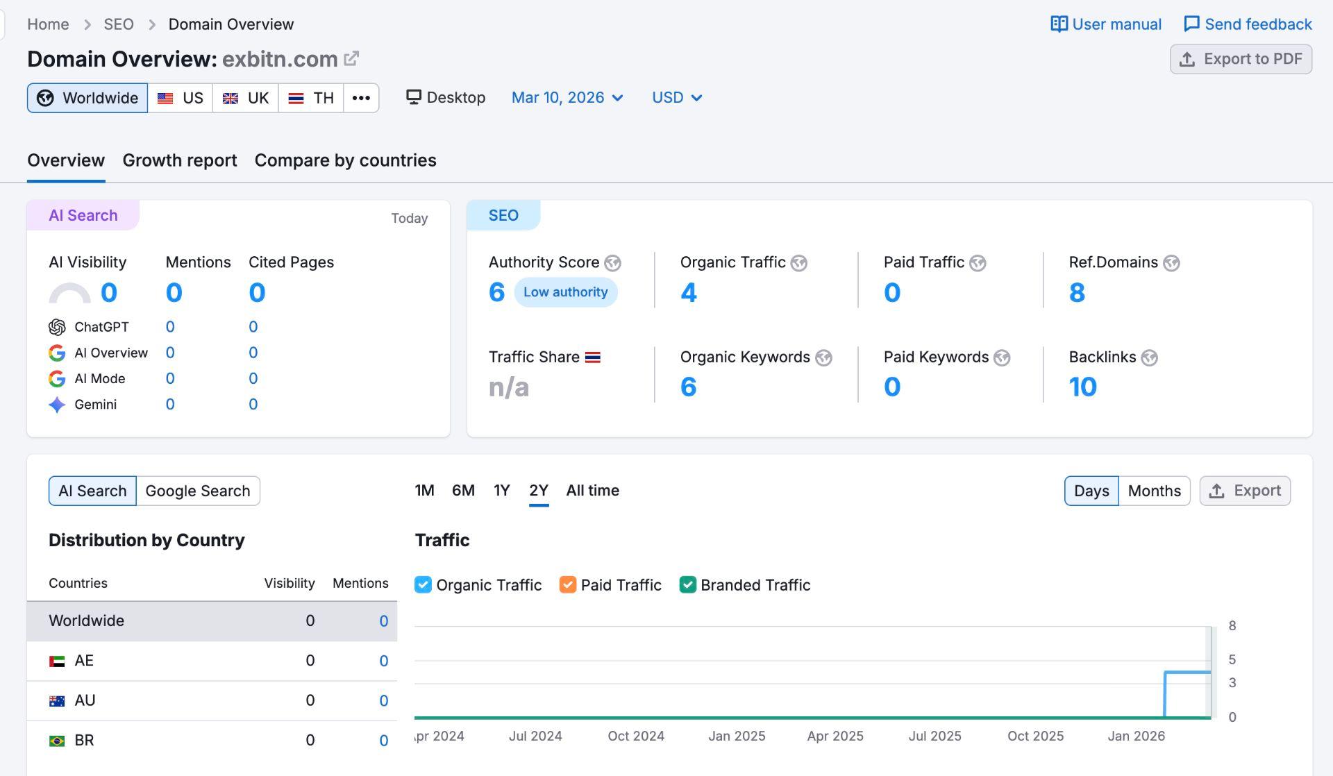Click the Gemini sparkle icon
Image resolution: width=1333 pixels, height=776 pixels.
(57, 405)
